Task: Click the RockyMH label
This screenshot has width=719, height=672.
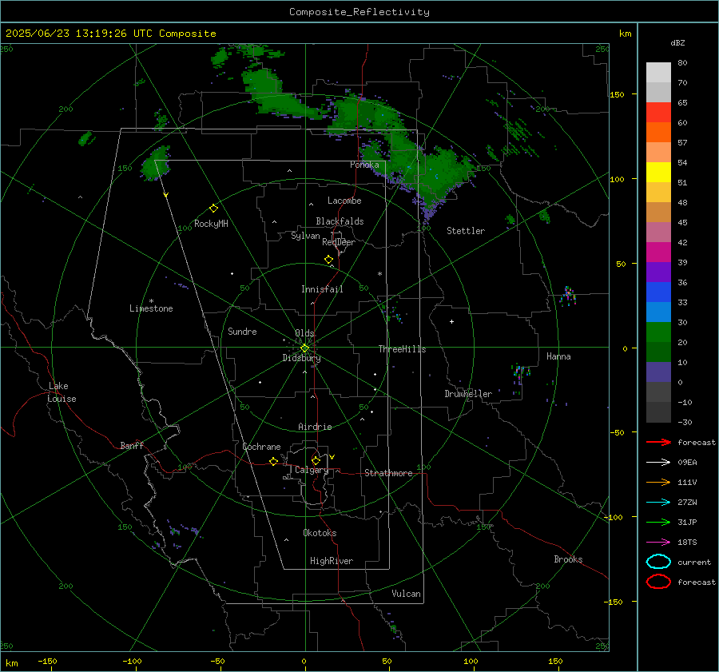Action: (x=211, y=224)
